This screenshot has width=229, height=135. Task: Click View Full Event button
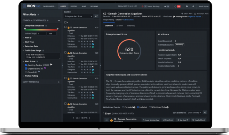[x=198, y=120]
